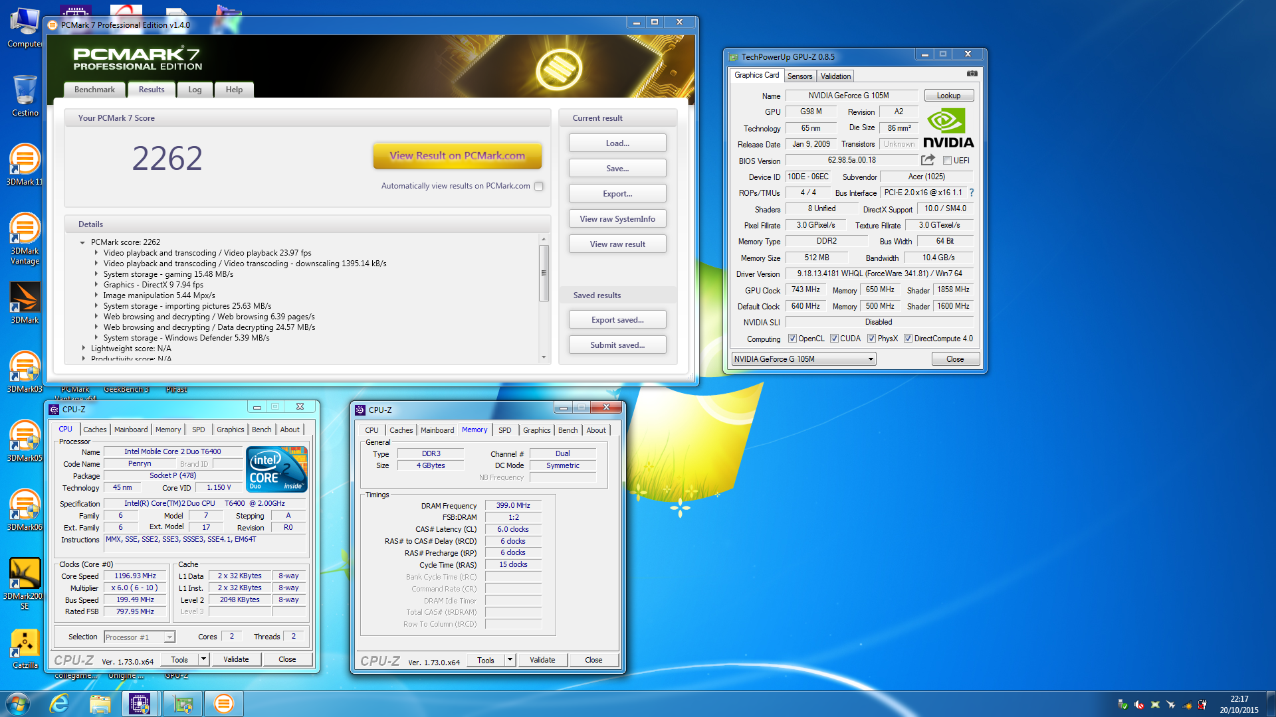The width and height of the screenshot is (1276, 717).
Task: Open the Caches tab in left CPU-Z window
Action: [95, 430]
